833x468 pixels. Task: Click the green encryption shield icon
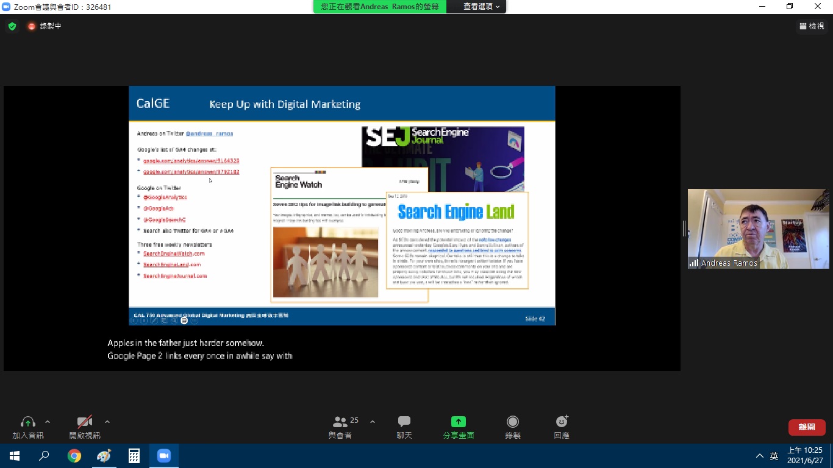pos(12,26)
